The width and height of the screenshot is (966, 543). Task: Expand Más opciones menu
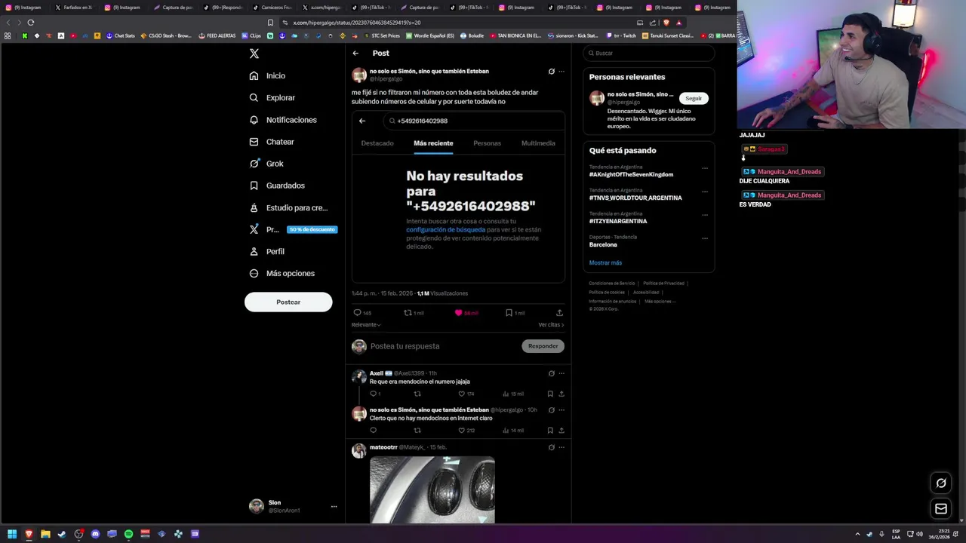282,273
